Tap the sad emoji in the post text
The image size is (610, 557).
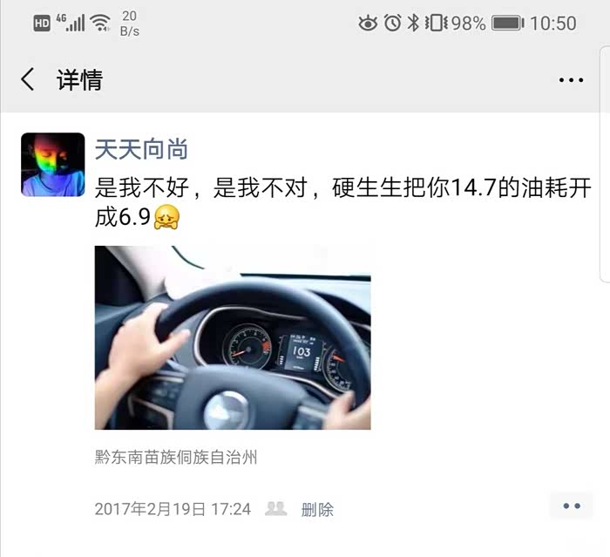click(x=167, y=217)
